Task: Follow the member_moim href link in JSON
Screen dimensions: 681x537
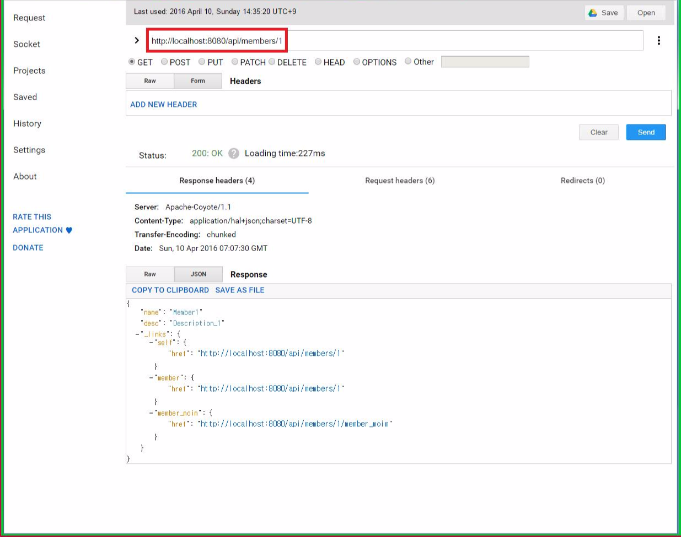Action: (294, 424)
